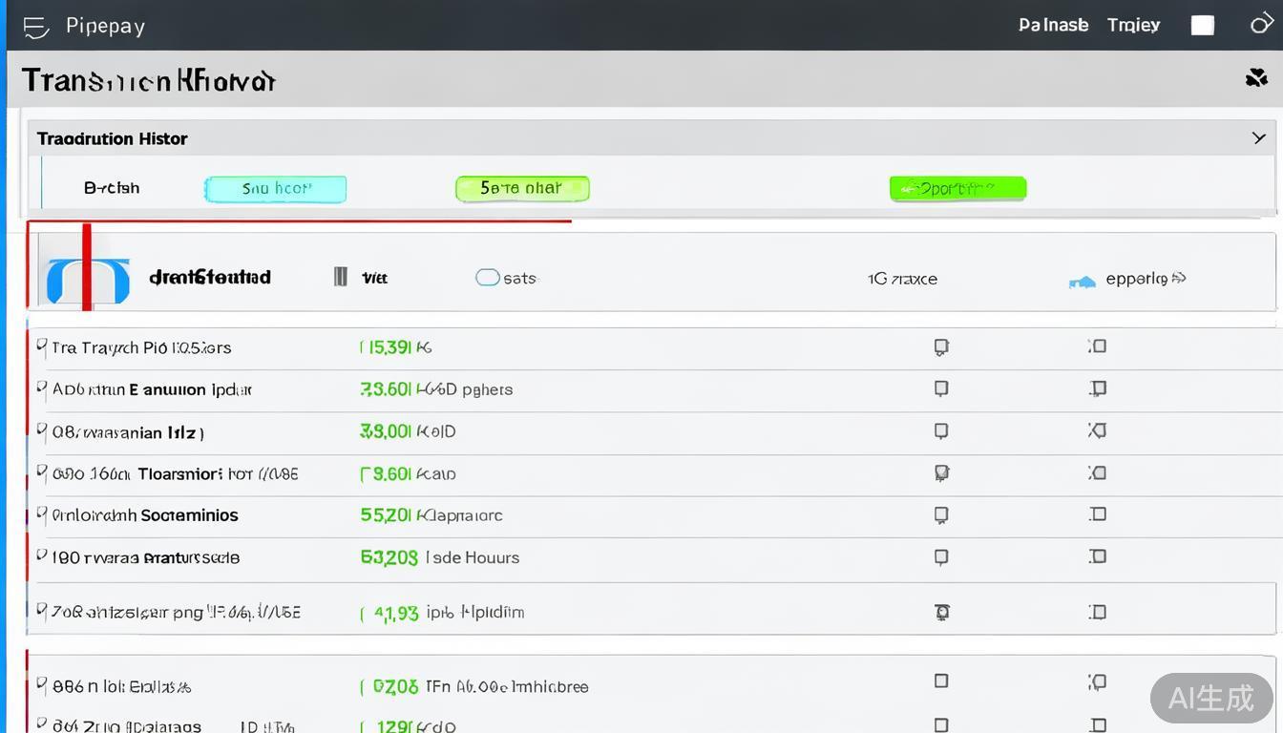
Task: Open the Tmjey menu item
Action: [1133, 25]
